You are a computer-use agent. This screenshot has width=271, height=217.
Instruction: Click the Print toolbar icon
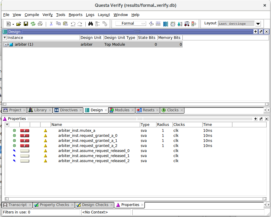pos(40,24)
